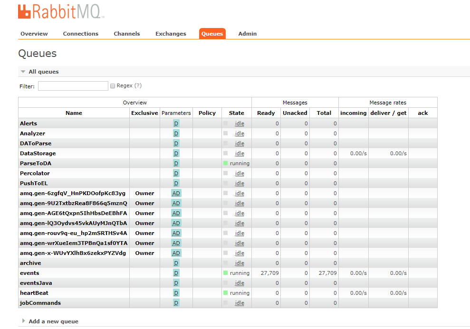
Task: Open the heartBeat queue
Action: 34,293
